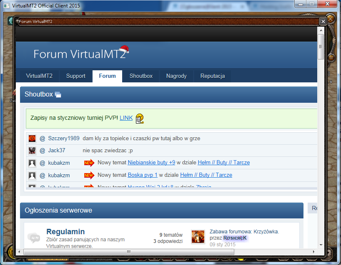Open RosicakK's user profile link
This screenshot has height=265, width=341.
pyautogui.click(x=235, y=238)
